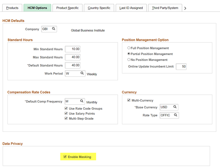Select Full Position Management option
The width and height of the screenshot is (220, 168).
point(129,48)
